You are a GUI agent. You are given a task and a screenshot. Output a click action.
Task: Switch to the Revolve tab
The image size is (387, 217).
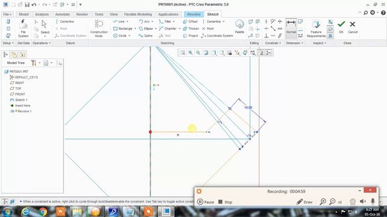pyautogui.click(x=193, y=14)
